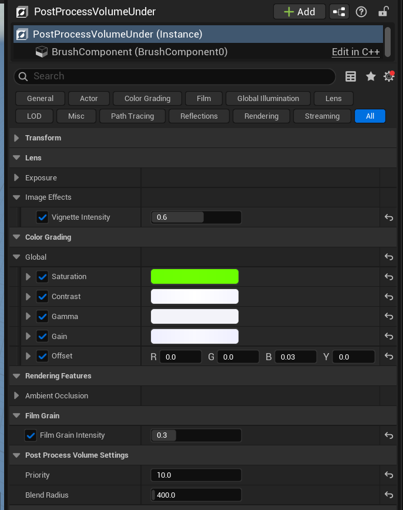Select the General filter tab
403x510 pixels.
point(40,99)
